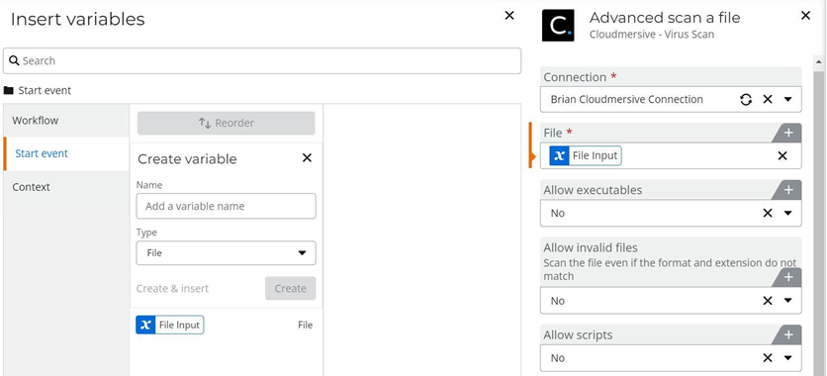Close the Insert variables panel
Viewport: 827px width, 376px height.
point(509,16)
